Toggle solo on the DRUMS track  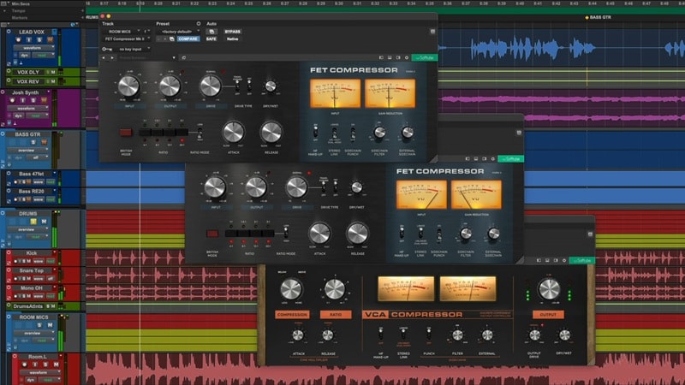click(33, 222)
